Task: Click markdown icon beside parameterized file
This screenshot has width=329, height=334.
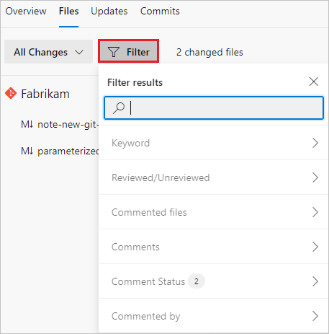Action: point(27,151)
